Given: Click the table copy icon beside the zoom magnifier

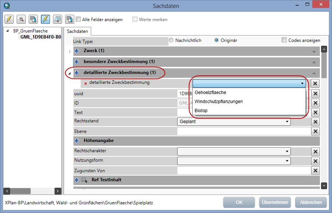Looking at the screenshot, I should [x=33, y=19].
